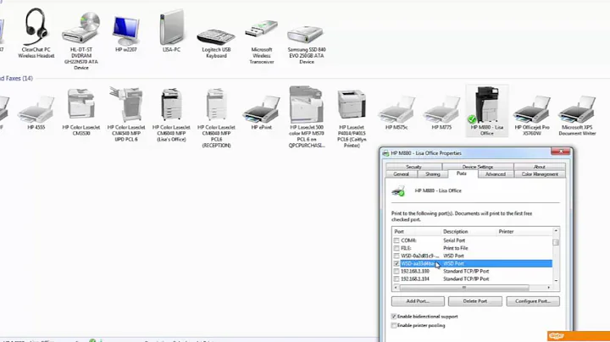The image size is (610, 342).
Task: Check the 192.168.1.184 TCP/IP port checkbox
Action: click(x=396, y=279)
